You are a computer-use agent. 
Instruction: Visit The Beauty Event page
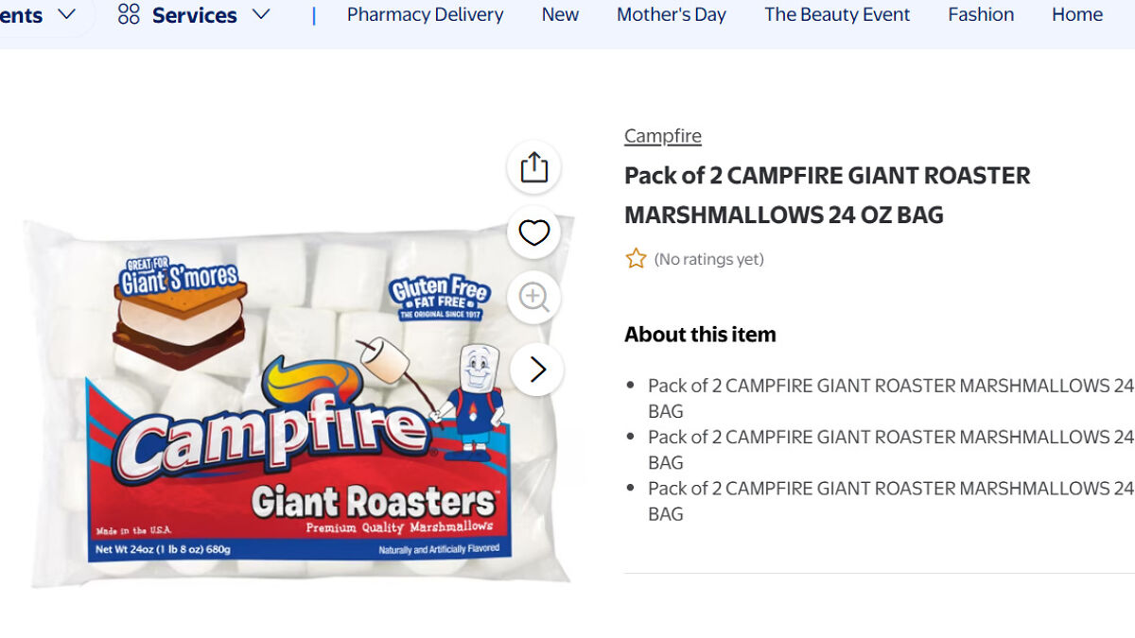pos(837,15)
